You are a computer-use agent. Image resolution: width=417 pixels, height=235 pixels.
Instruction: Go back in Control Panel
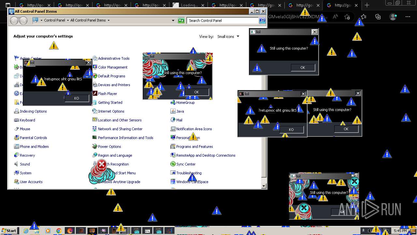[14, 21]
